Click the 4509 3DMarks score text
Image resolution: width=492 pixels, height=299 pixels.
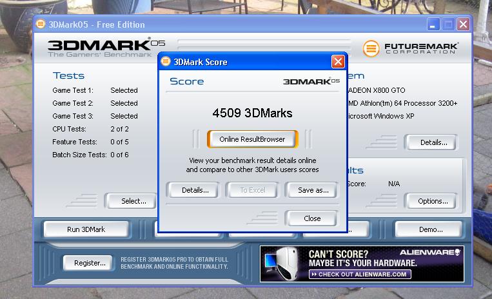tap(252, 113)
